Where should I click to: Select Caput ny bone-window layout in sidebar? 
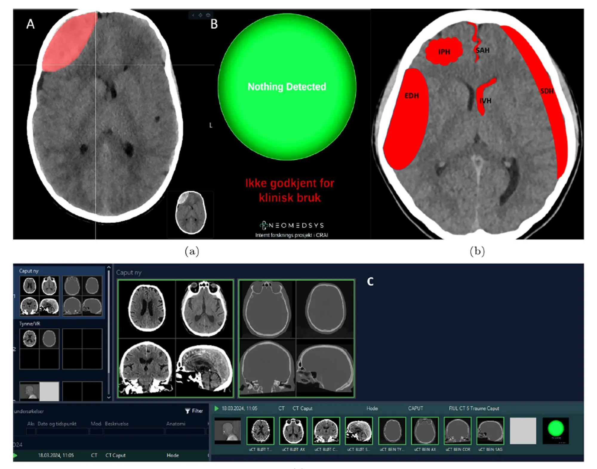[x=82, y=296]
